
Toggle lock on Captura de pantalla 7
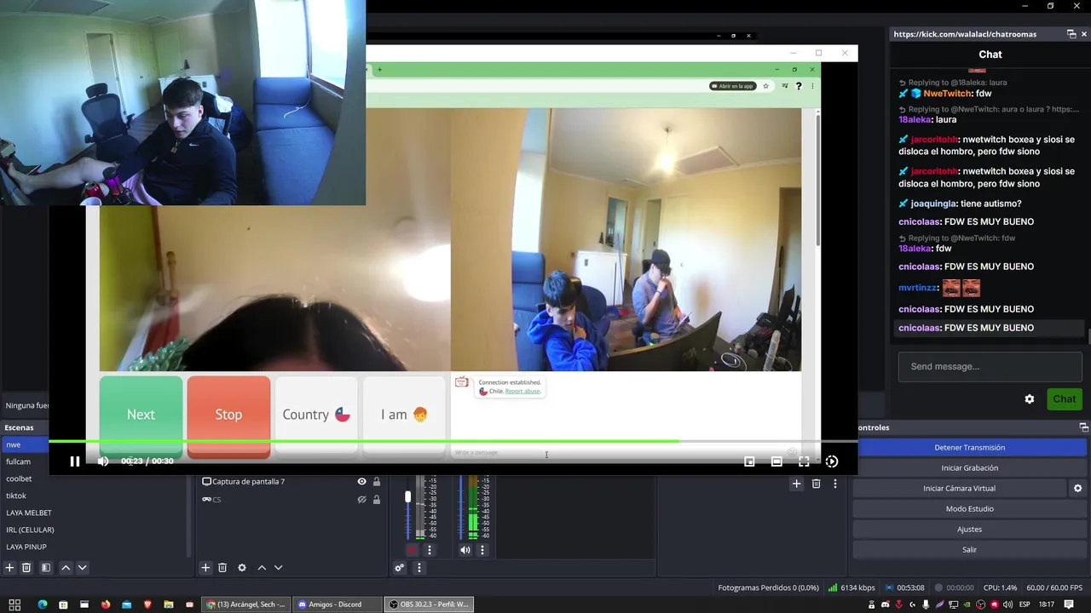(377, 481)
